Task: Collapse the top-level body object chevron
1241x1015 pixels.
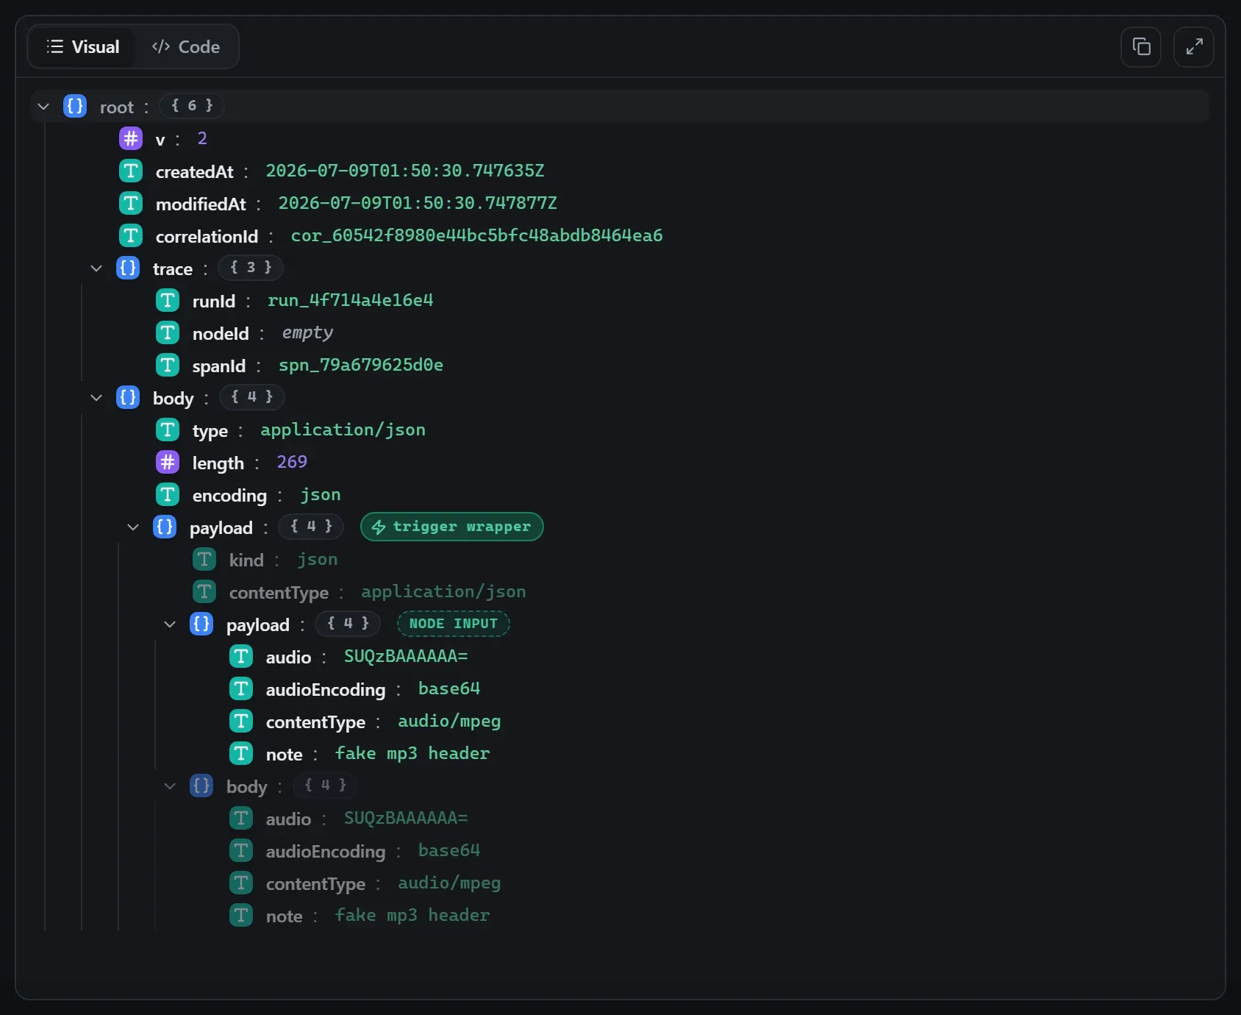Action: point(96,398)
